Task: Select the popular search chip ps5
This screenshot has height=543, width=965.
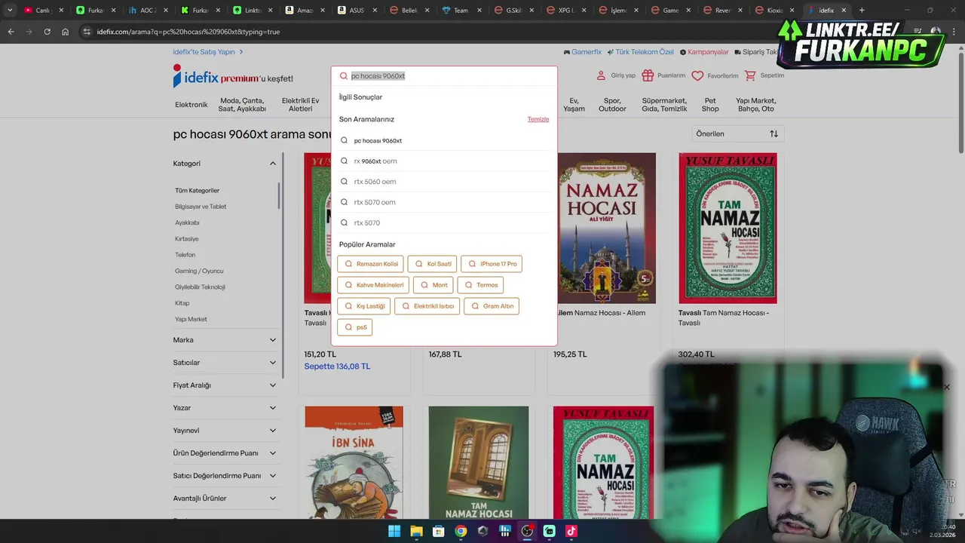Action: tap(354, 327)
